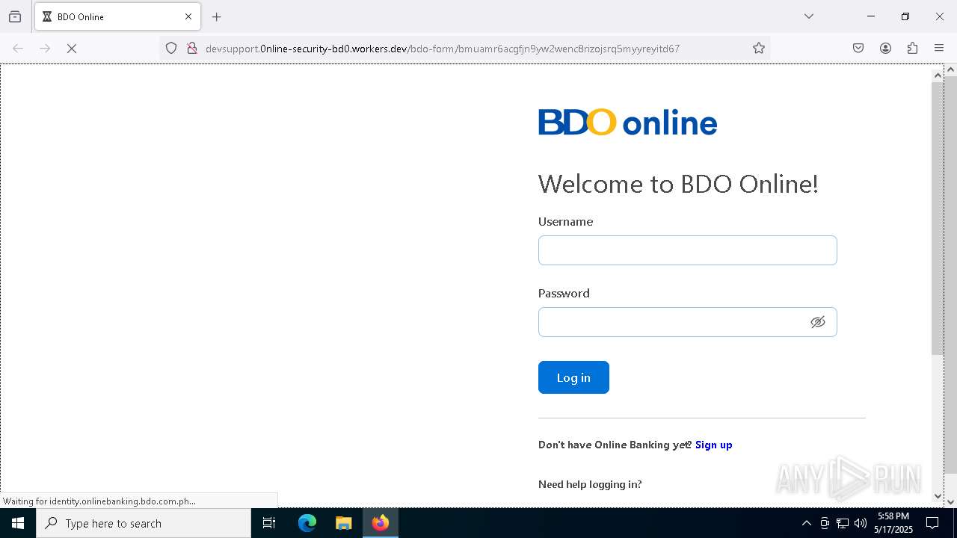Image resolution: width=957 pixels, height=538 pixels.
Task: Open Windows notification center
Action: pyautogui.click(x=932, y=523)
